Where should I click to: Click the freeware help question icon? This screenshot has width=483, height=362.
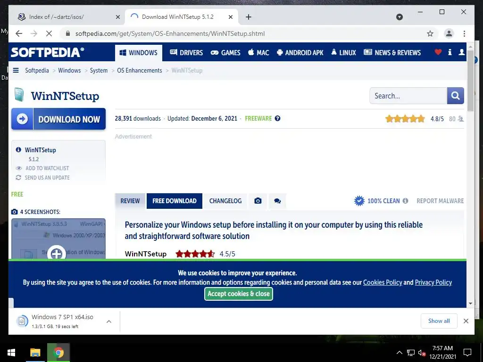(x=277, y=118)
